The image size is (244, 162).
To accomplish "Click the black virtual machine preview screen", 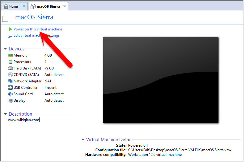I will (161, 80).
